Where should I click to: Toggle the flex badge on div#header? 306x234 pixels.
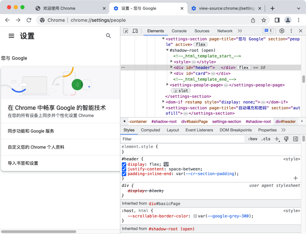[x=244, y=67]
